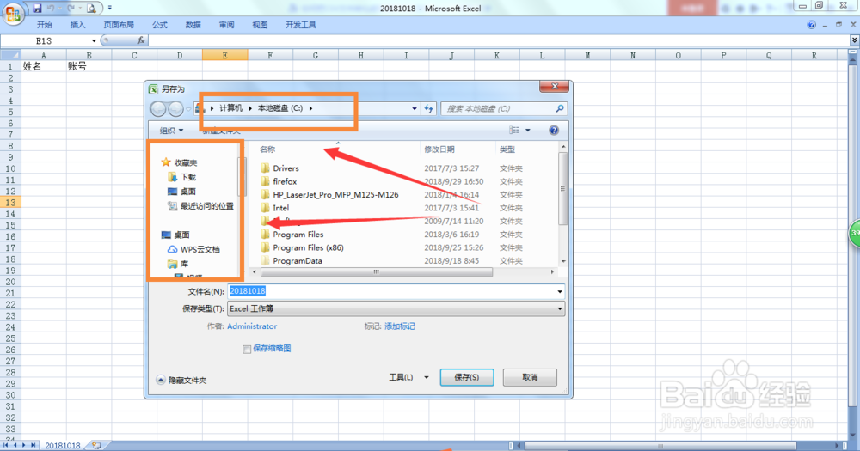Click the Administrator author link

(x=252, y=326)
